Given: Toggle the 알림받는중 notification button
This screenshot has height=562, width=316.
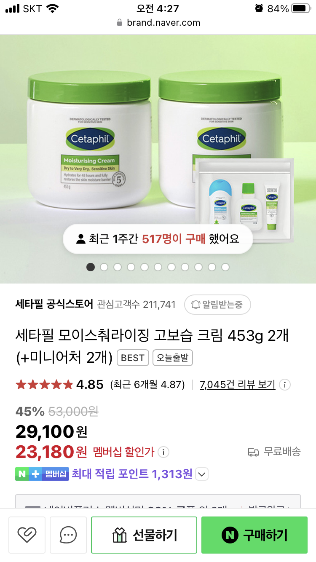Looking at the screenshot, I should click(217, 305).
